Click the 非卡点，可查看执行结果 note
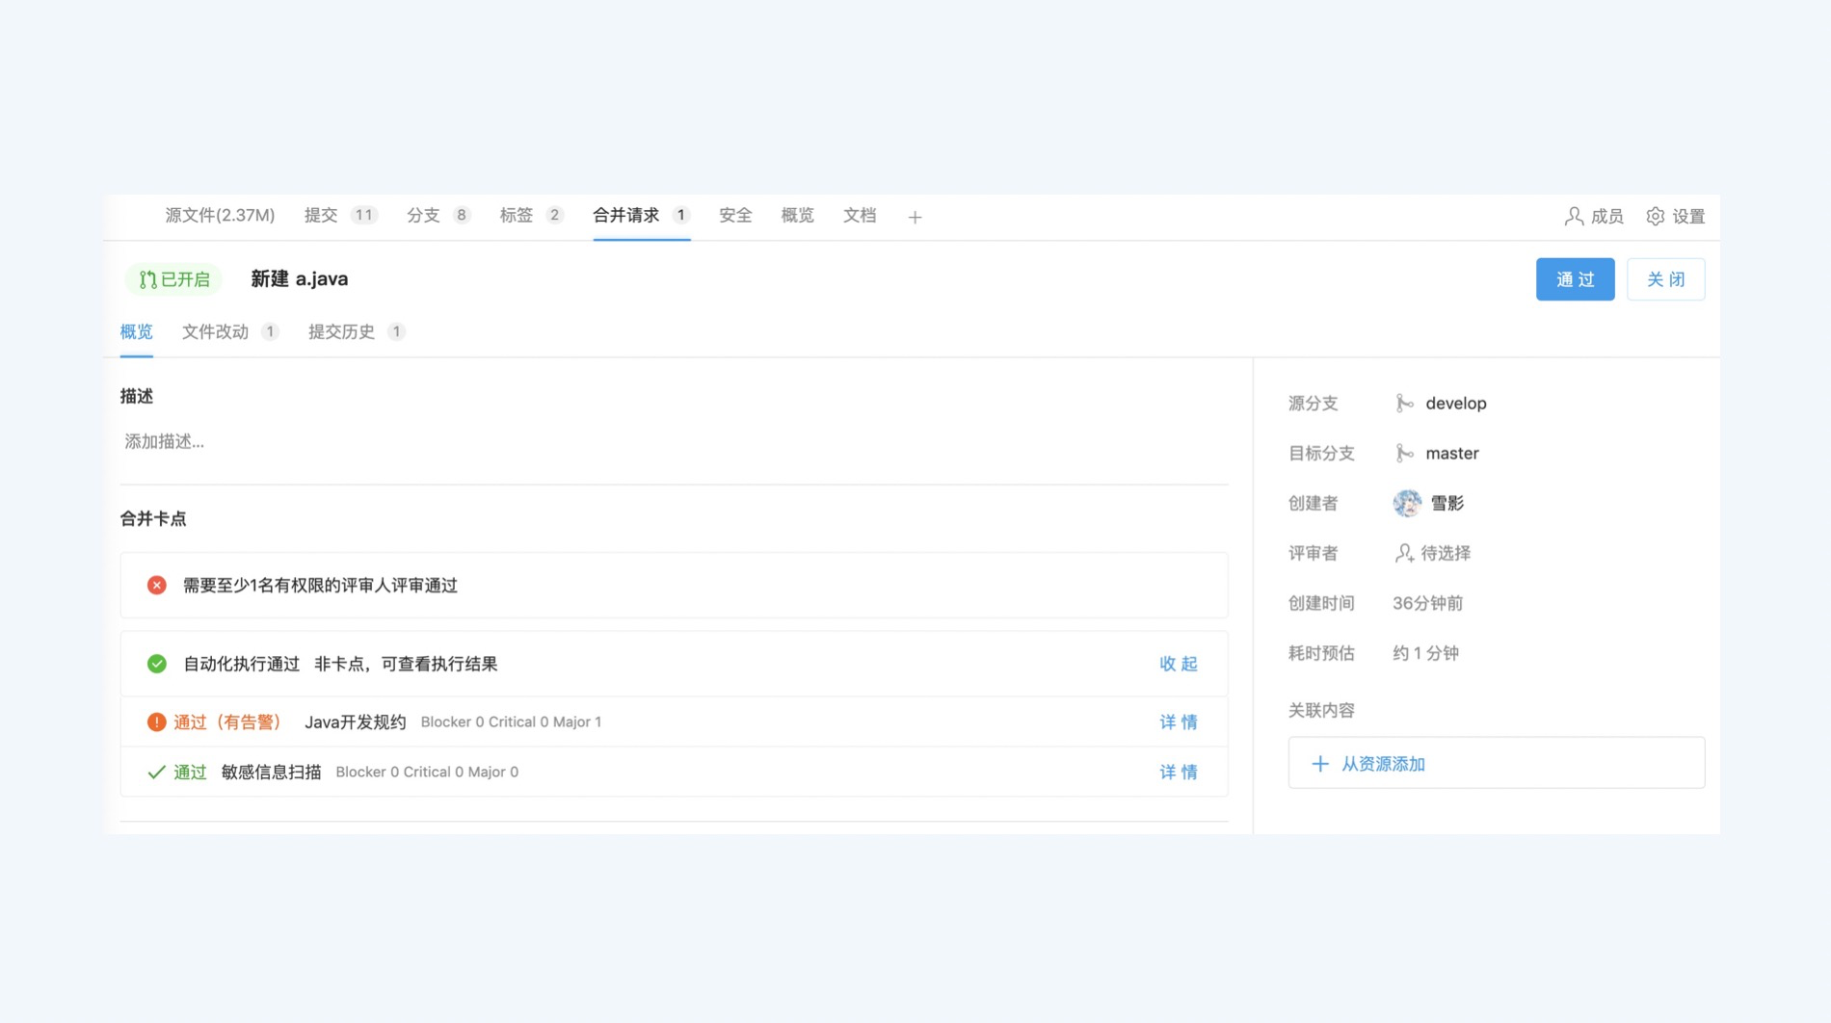This screenshot has width=1831, height=1023. tap(406, 664)
